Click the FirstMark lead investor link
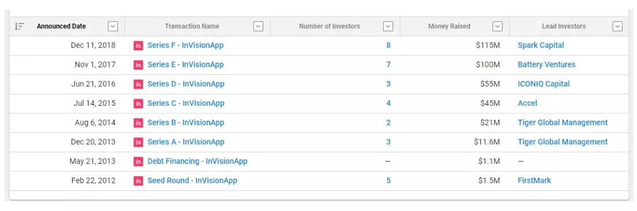 [534, 181]
